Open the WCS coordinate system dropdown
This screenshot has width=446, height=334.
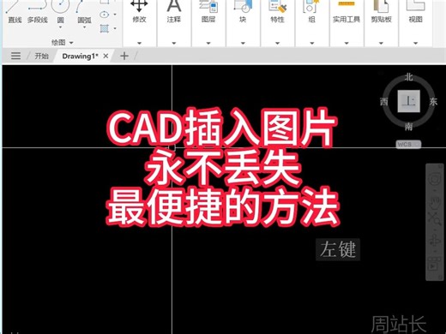[x=408, y=145]
